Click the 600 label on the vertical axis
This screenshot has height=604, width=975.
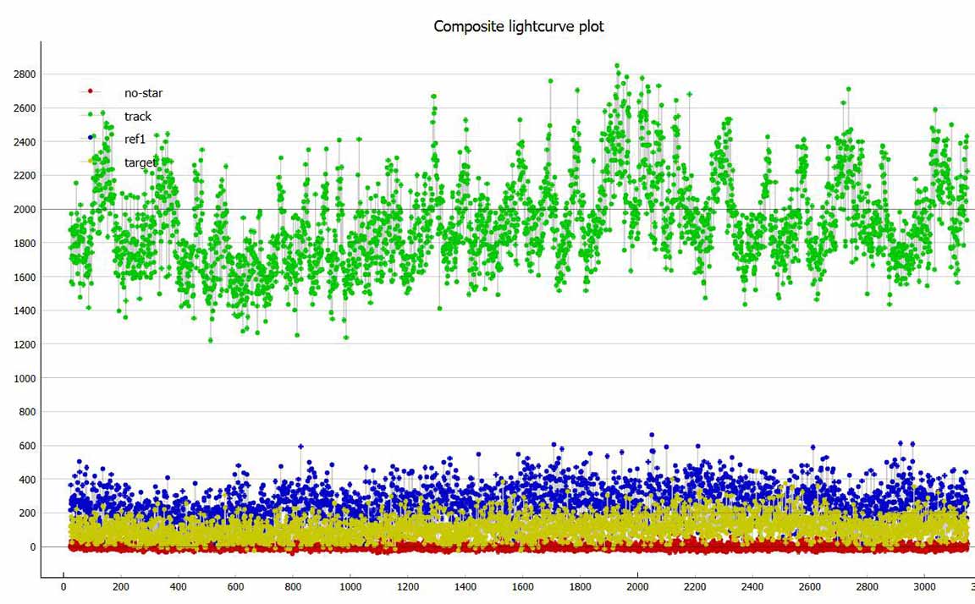pos(28,446)
